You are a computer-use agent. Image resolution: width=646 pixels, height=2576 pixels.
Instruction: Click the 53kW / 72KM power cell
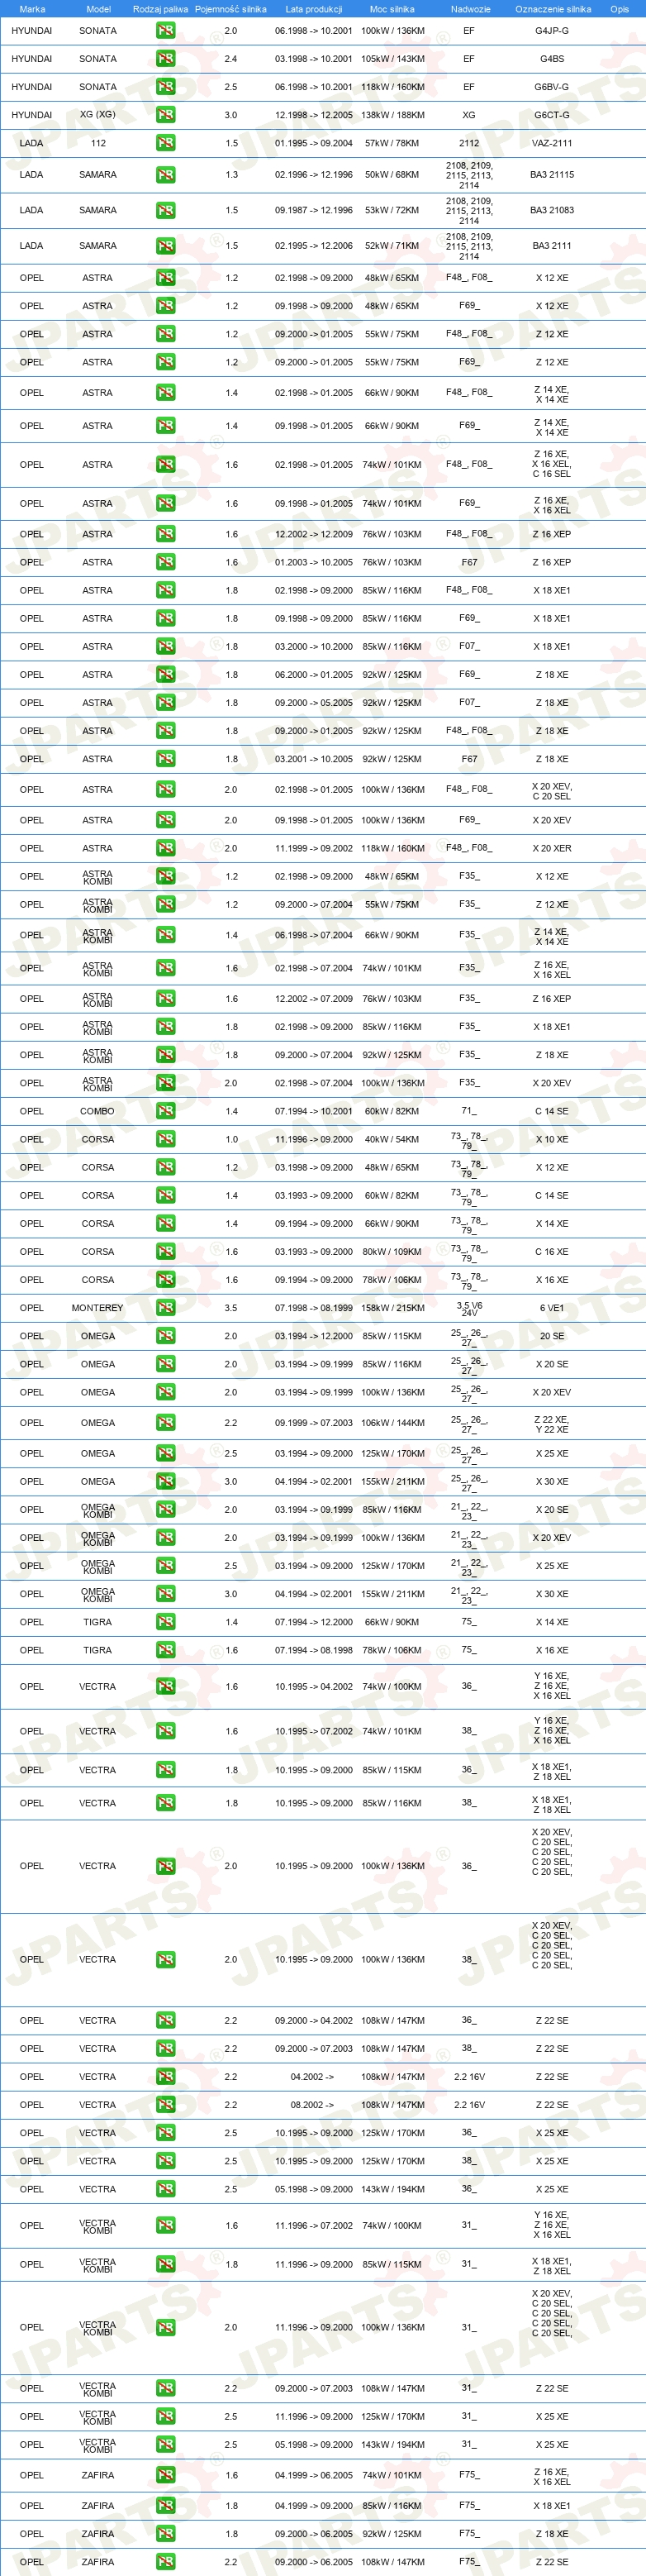392,211
